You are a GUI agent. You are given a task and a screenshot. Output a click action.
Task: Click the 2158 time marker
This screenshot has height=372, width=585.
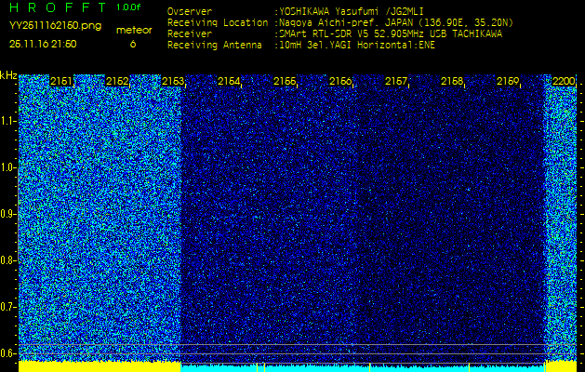click(452, 81)
